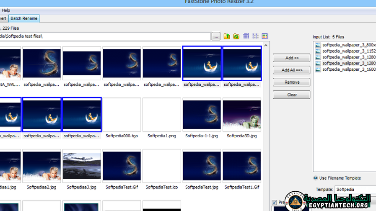Switch to list view icon

256,36
